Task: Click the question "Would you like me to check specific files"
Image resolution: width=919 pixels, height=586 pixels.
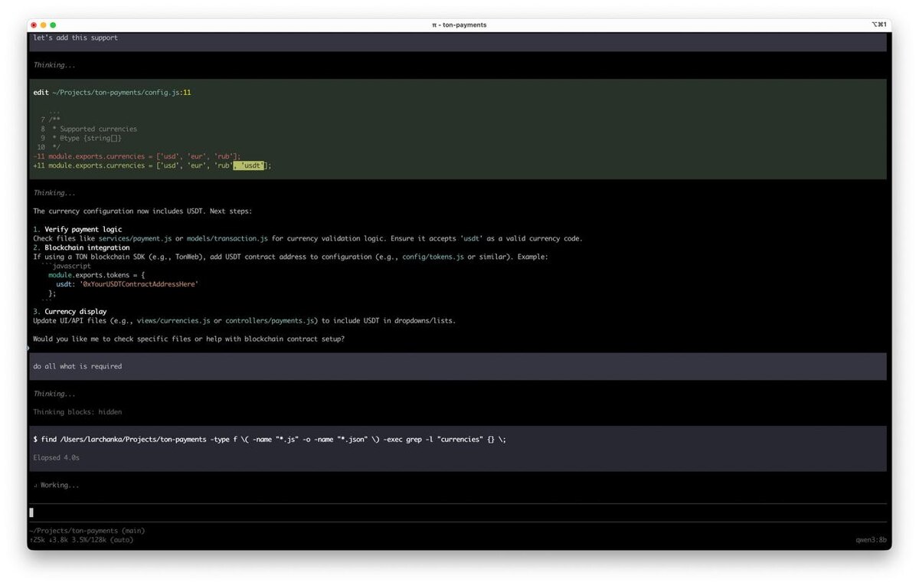Action: 188,339
